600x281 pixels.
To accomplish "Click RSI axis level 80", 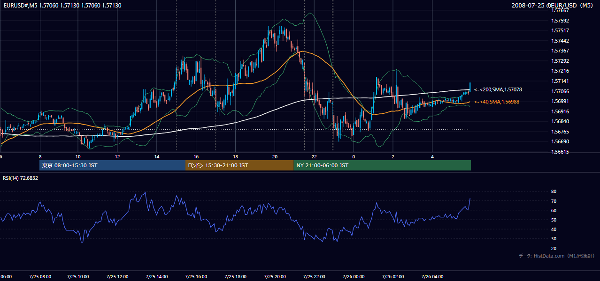I will pyautogui.click(x=554, y=192).
